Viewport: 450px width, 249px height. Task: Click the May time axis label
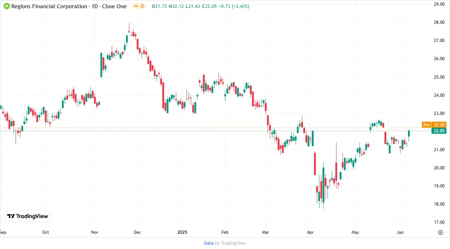[355, 232]
